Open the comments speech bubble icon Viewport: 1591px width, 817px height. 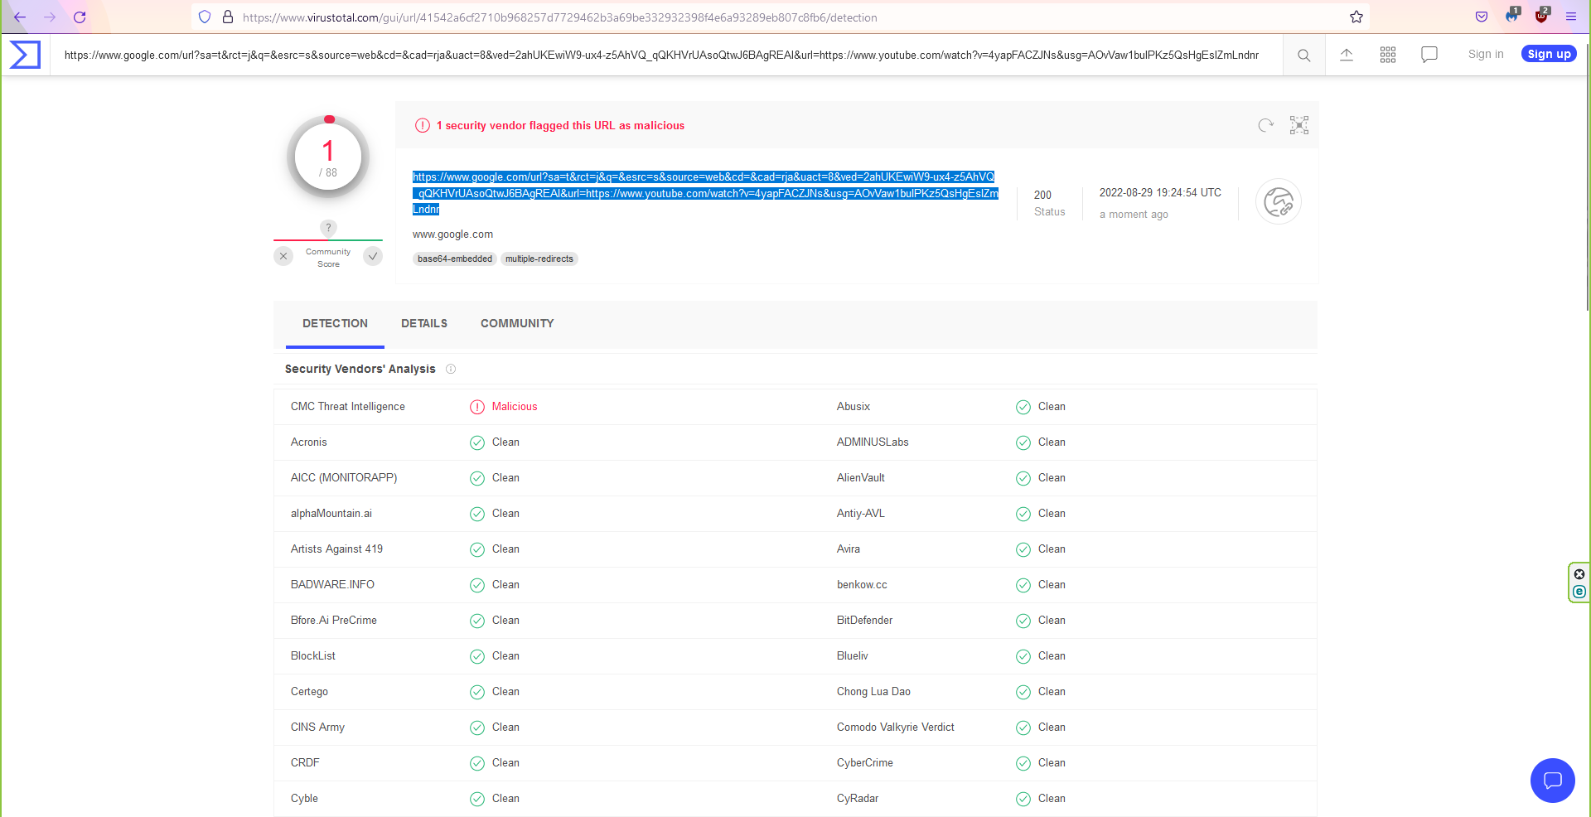1429,55
